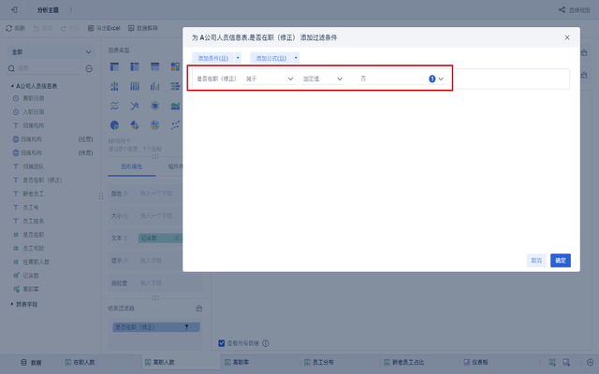The height and width of the screenshot is (374, 599).
Task: Choose the KPI indicator card chart type
Action: tap(175, 66)
